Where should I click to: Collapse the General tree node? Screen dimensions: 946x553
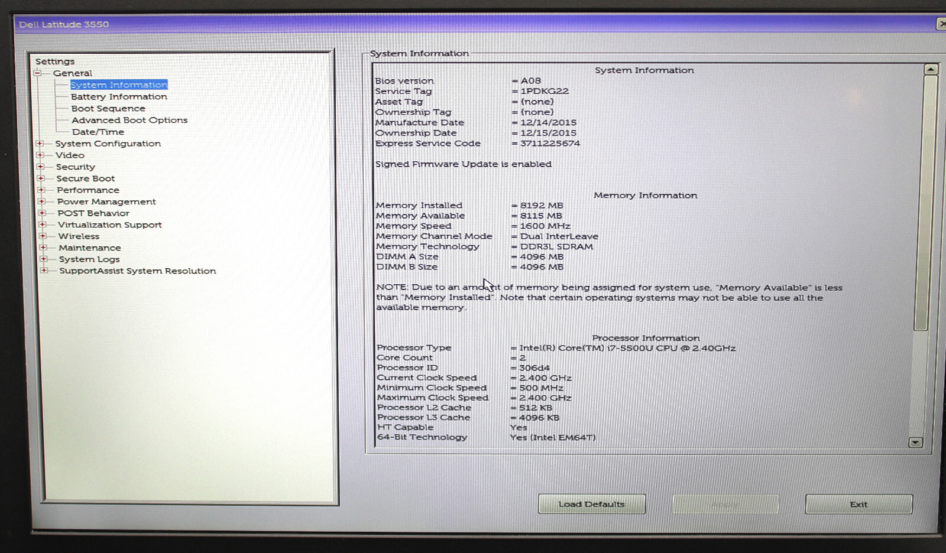pos(37,73)
